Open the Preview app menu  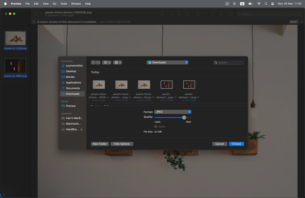point(16,4)
